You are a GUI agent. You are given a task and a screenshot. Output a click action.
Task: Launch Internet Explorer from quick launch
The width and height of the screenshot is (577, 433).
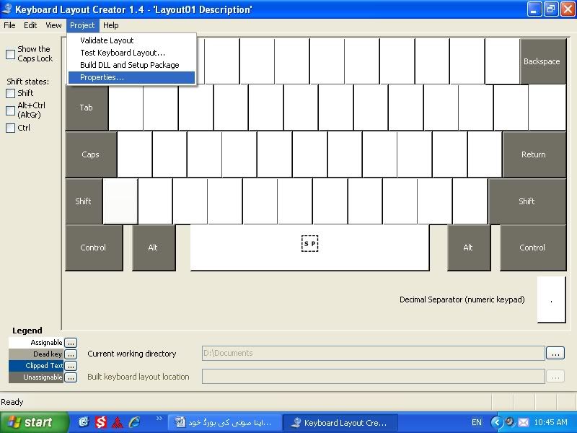(x=134, y=422)
